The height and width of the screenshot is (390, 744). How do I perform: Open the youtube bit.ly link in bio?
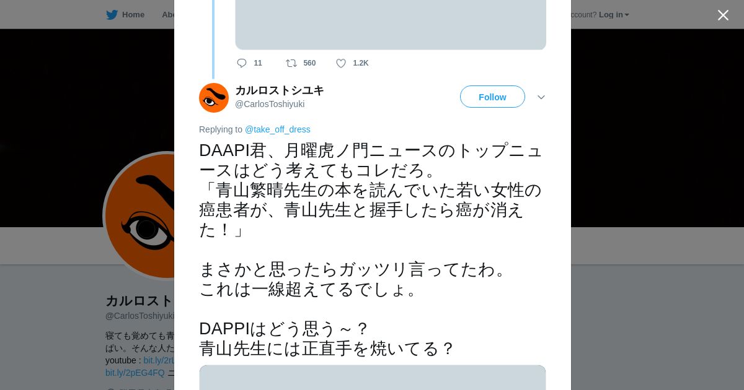(x=159, y=360)
